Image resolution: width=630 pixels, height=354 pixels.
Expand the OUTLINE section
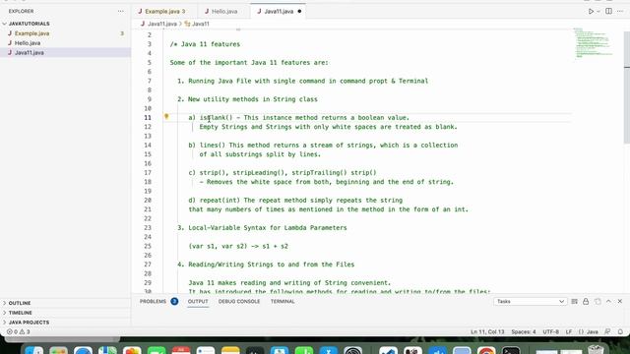[x=66, y=303]
